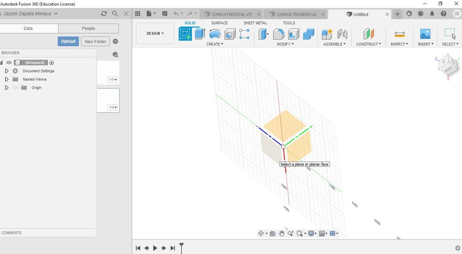Search in the data panel
This screenshot has height=254, width=462.
coord(115,14)
